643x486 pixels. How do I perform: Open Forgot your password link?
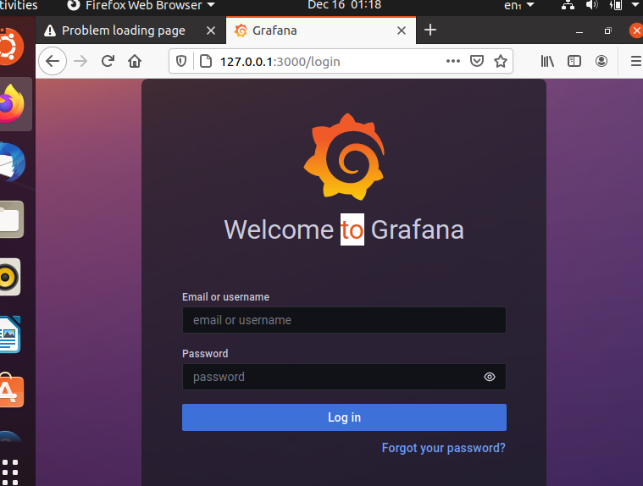click(443, 448)
